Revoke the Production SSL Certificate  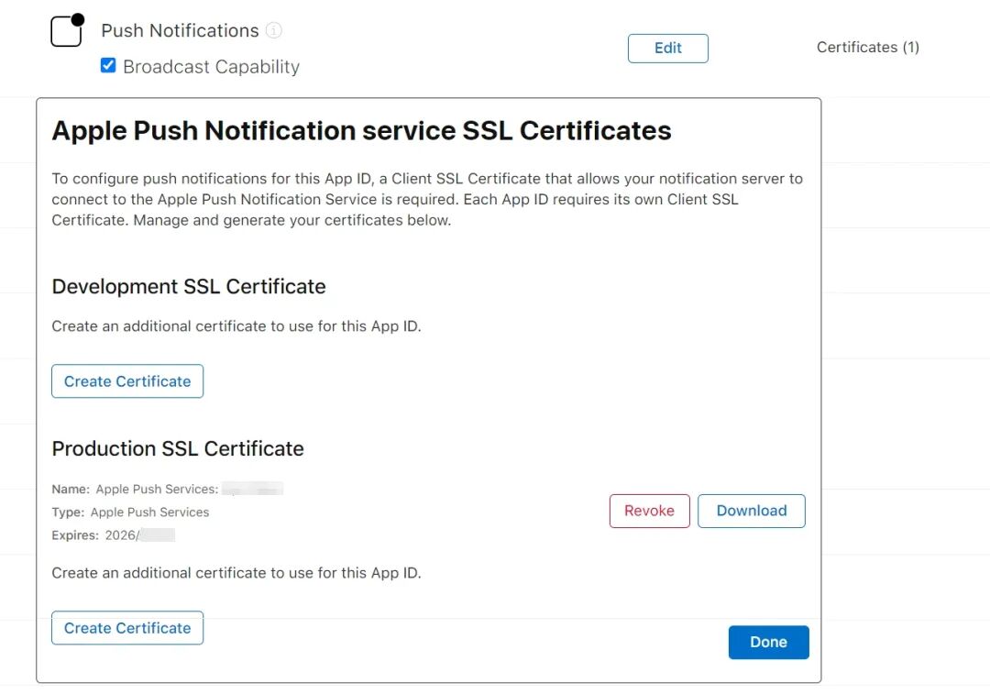(x=650, y=511)
